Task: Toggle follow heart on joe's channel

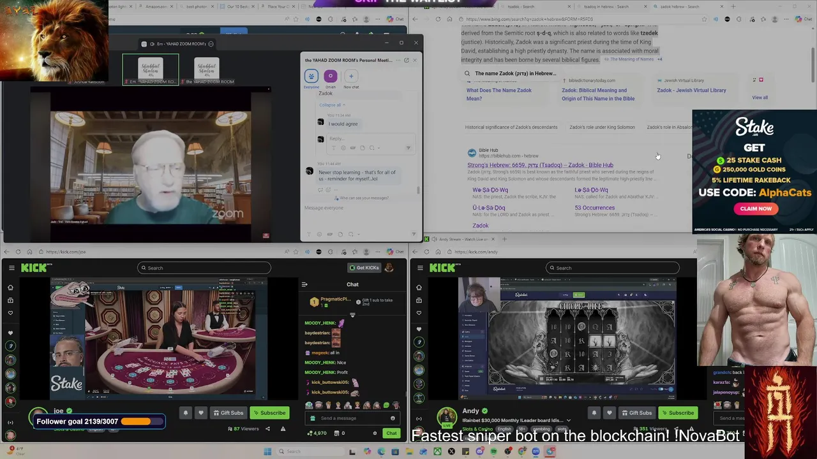Action: click(200, 412)
